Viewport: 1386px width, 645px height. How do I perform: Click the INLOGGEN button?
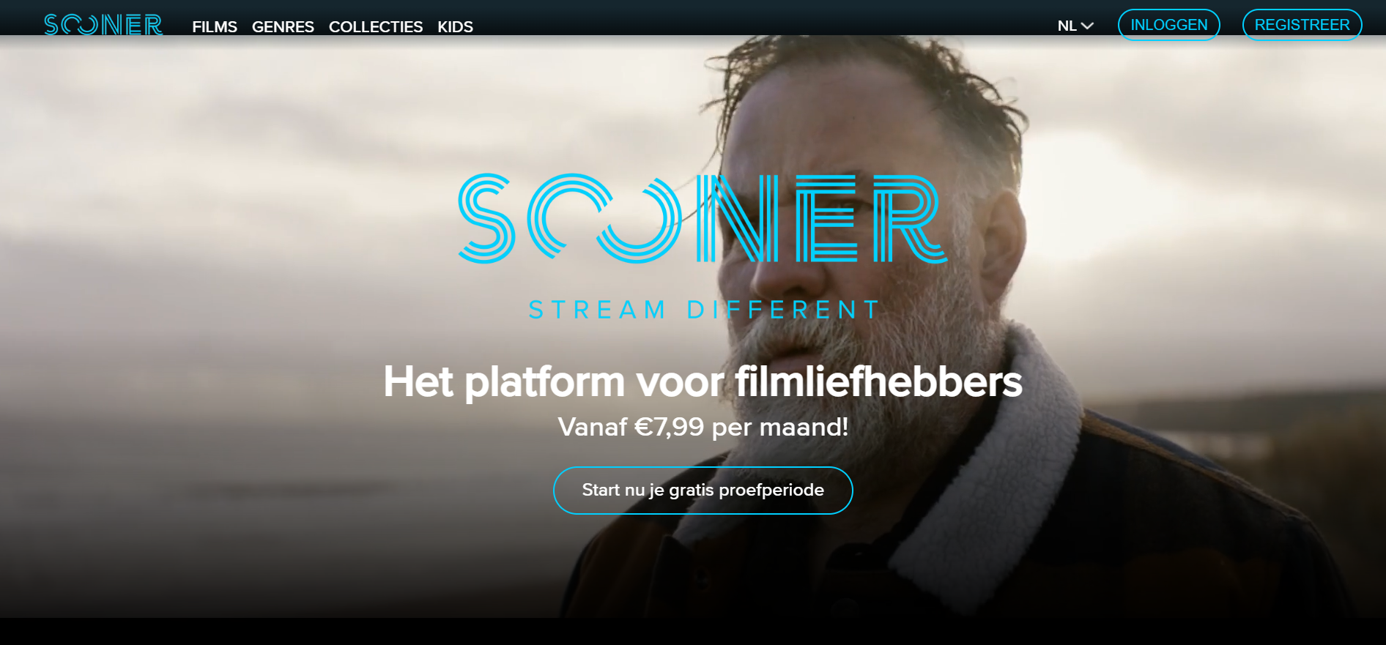click(x=1168, y=25)
